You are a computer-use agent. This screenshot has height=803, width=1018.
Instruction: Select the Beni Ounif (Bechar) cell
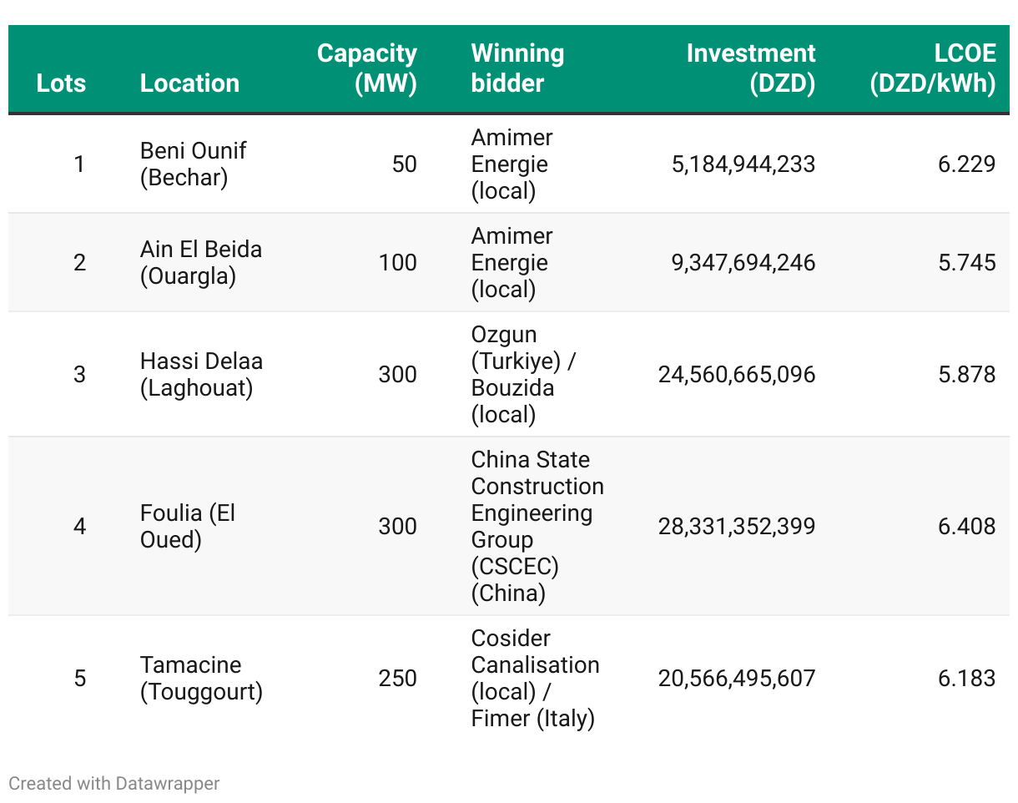click(x=193, y=164)
